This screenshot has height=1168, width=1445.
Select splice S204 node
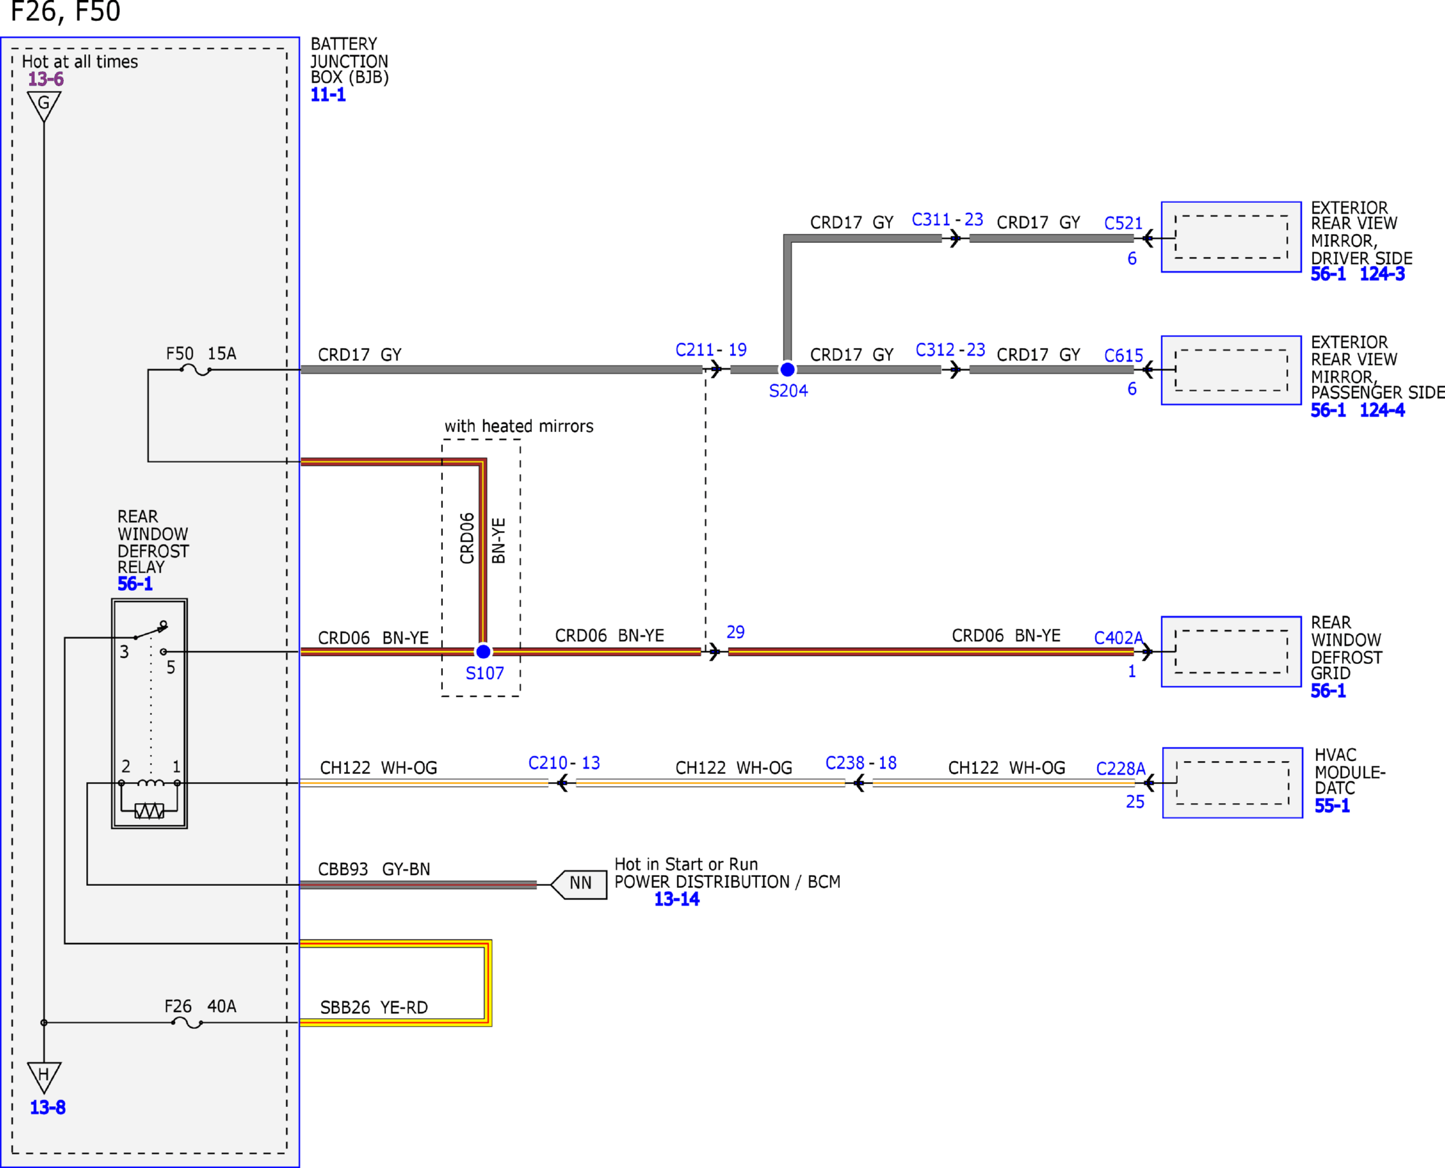tap(788, 370)
